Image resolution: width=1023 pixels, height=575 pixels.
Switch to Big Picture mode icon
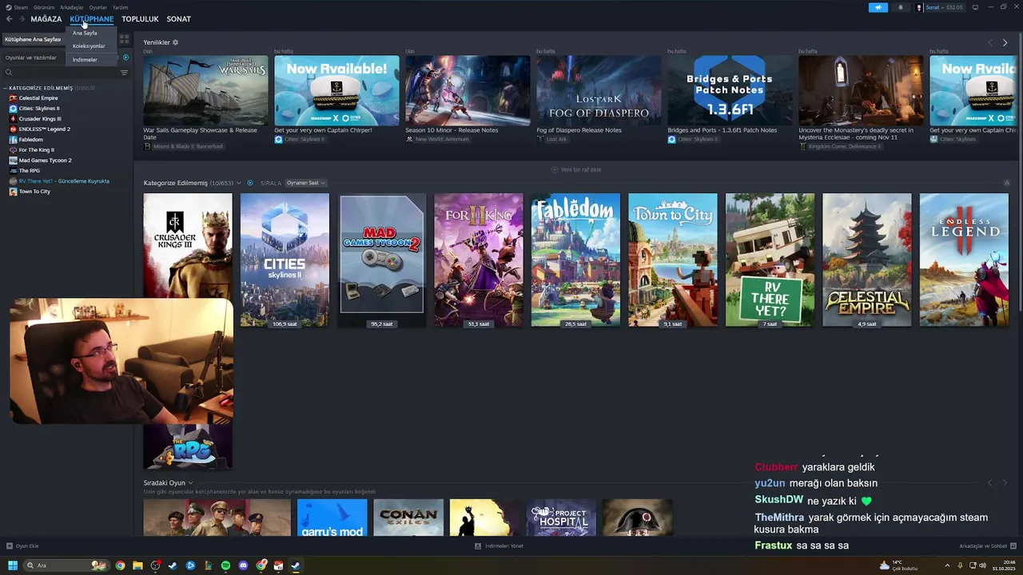(975, 7)
